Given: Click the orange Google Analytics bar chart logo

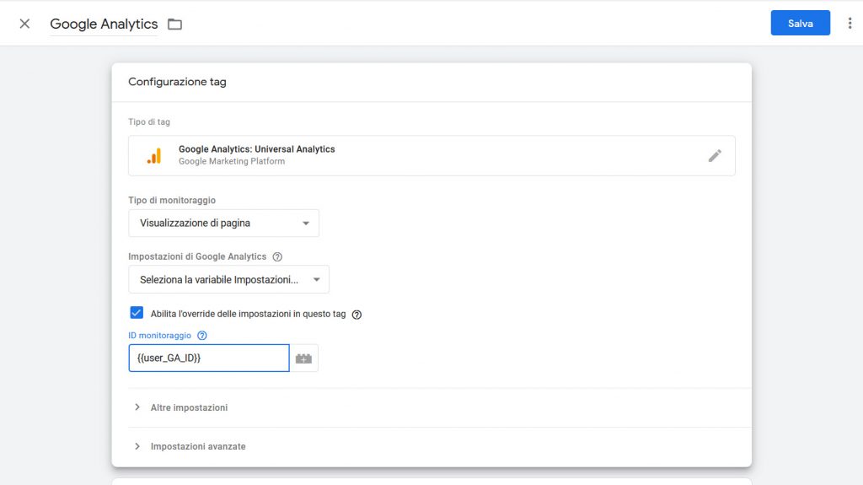Looking at the screenshot, I should point(154,156).
